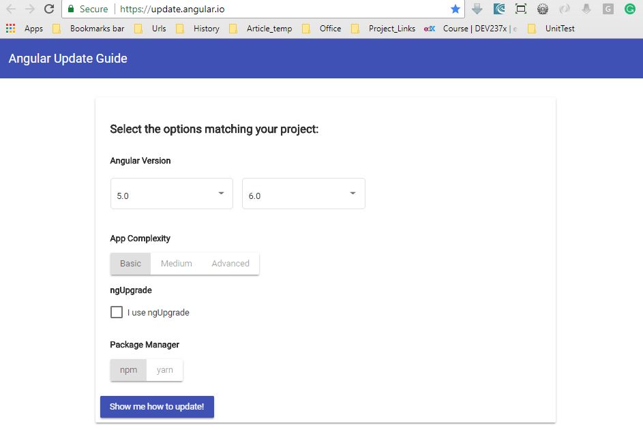The height and width of the screenshot is (430, 643).
Task: Click the grey microphone-like extension icon
Action: click(x=586, y=9)
